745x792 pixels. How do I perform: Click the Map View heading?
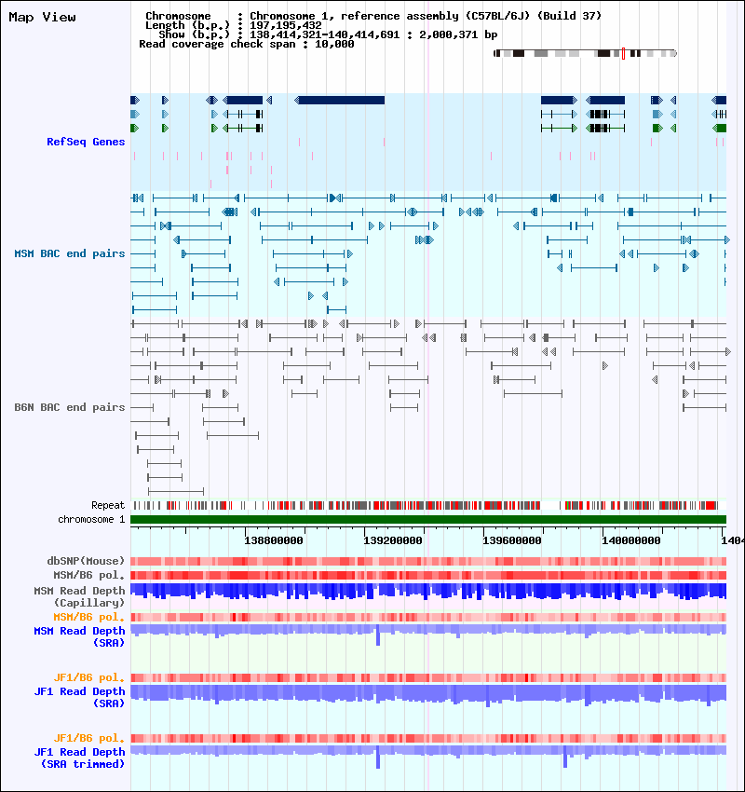[x=43, y=17]
